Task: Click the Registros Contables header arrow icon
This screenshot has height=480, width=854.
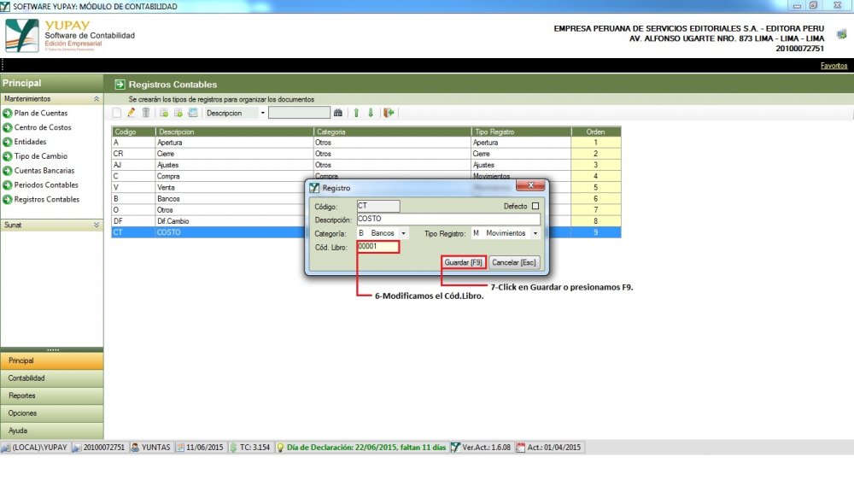Action: [120, 85]
